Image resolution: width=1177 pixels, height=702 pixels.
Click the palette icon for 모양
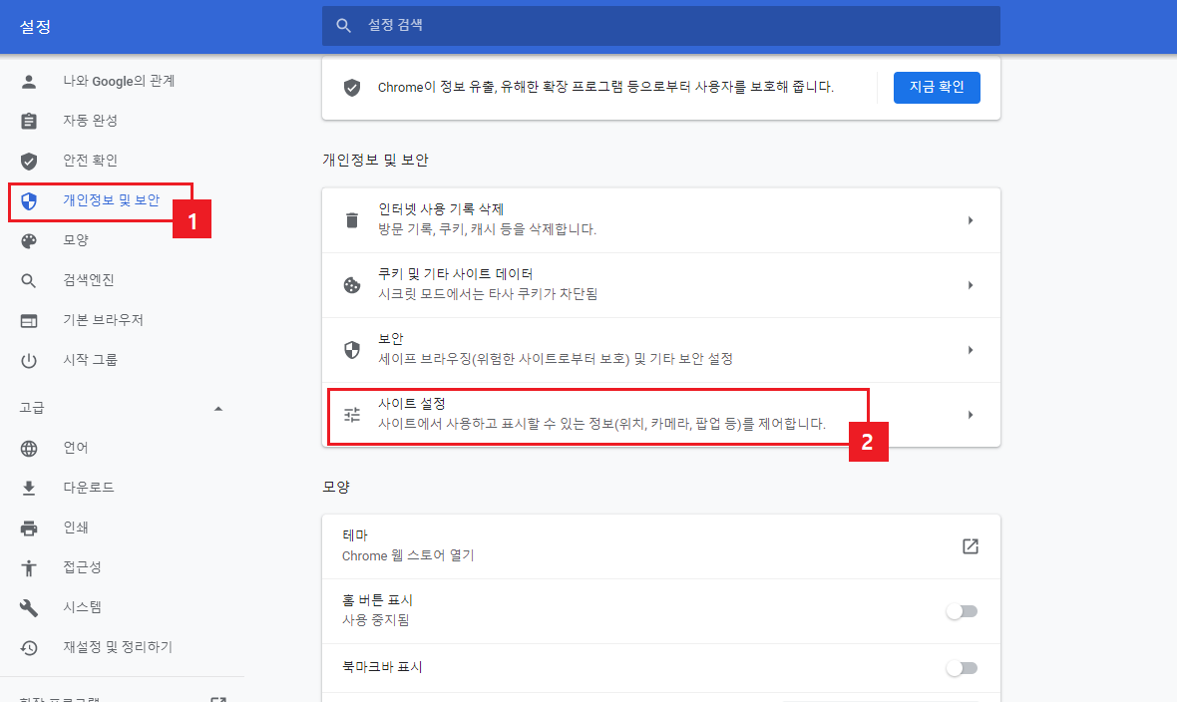(x=29, y=241)
